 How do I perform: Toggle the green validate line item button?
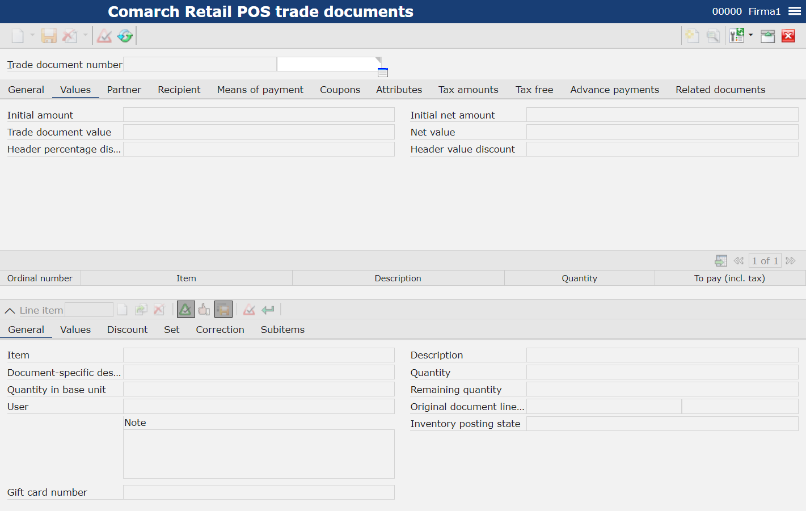(185, 309)
